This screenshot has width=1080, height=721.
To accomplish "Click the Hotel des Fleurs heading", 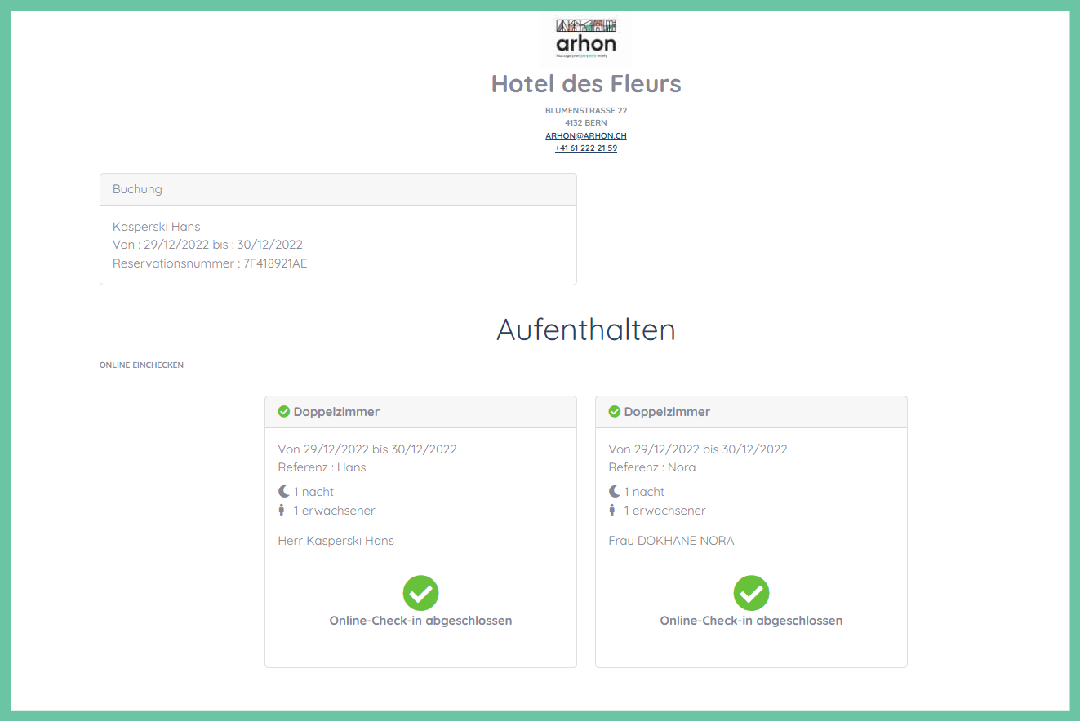I will [586, 83].
